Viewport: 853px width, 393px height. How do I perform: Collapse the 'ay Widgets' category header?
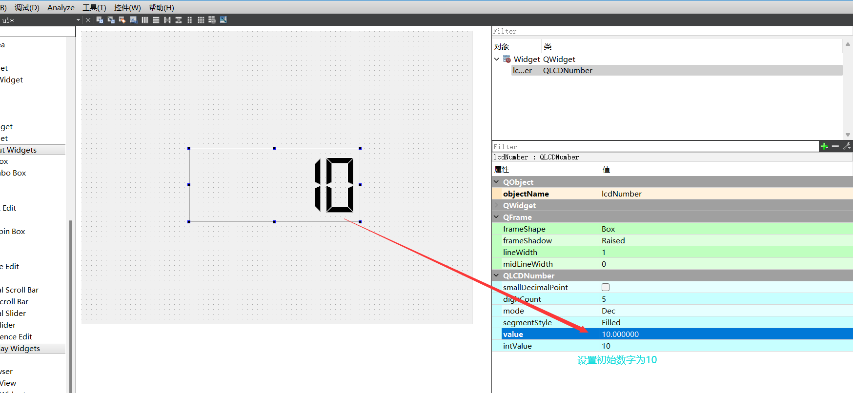pos(33,348)
